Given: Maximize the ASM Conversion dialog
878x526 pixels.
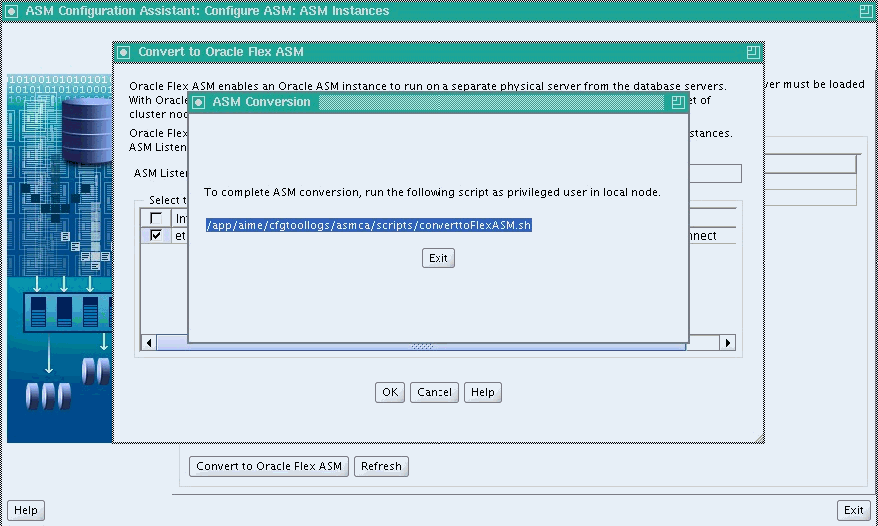Looking at the screenshot, I should pos(677,102).
